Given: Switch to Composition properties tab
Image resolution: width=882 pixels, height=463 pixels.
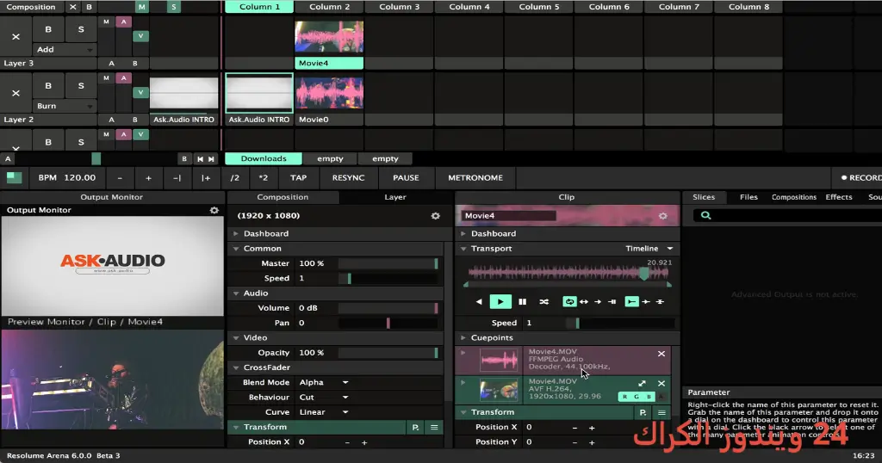Looking at the screenshot, I should click(x=283, y=197).
